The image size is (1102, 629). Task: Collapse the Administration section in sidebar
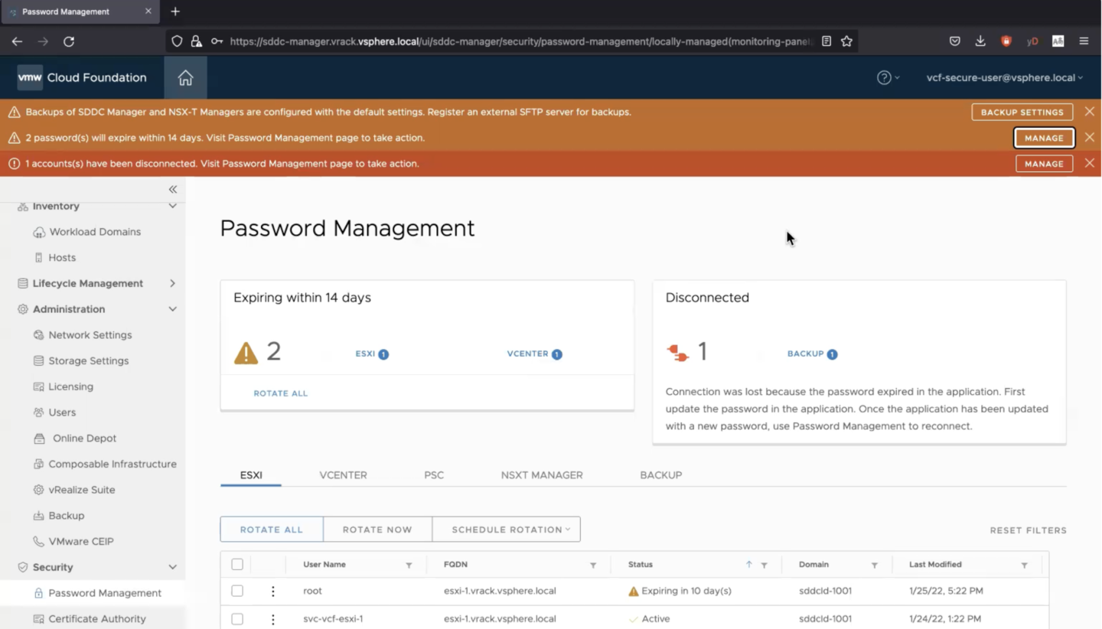click(173, 309)
